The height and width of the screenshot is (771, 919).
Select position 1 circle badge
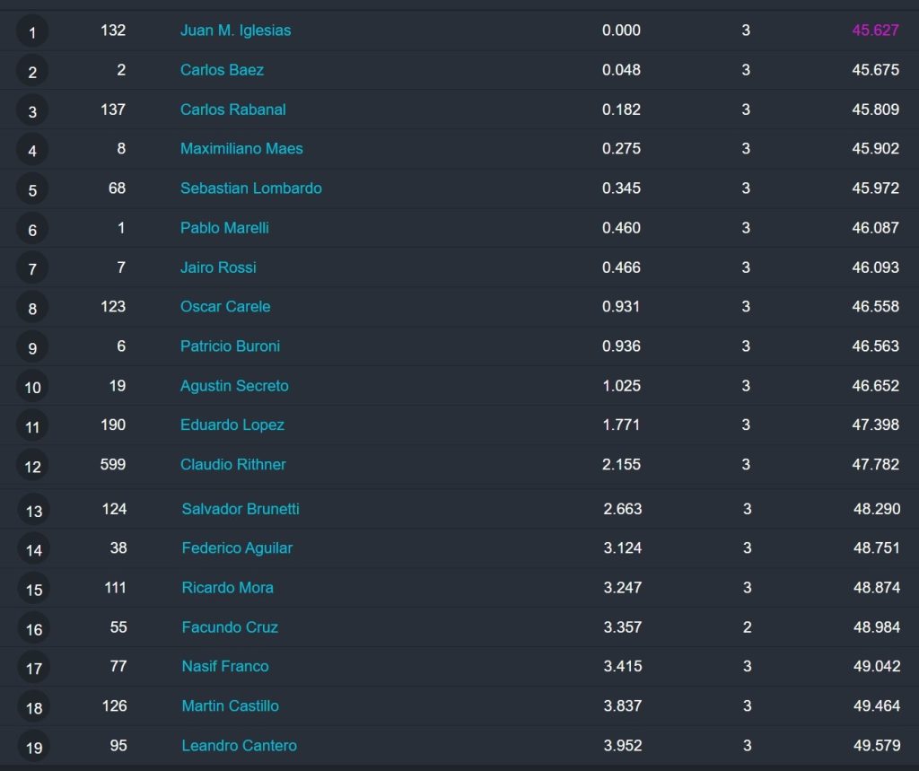point(32,31)
